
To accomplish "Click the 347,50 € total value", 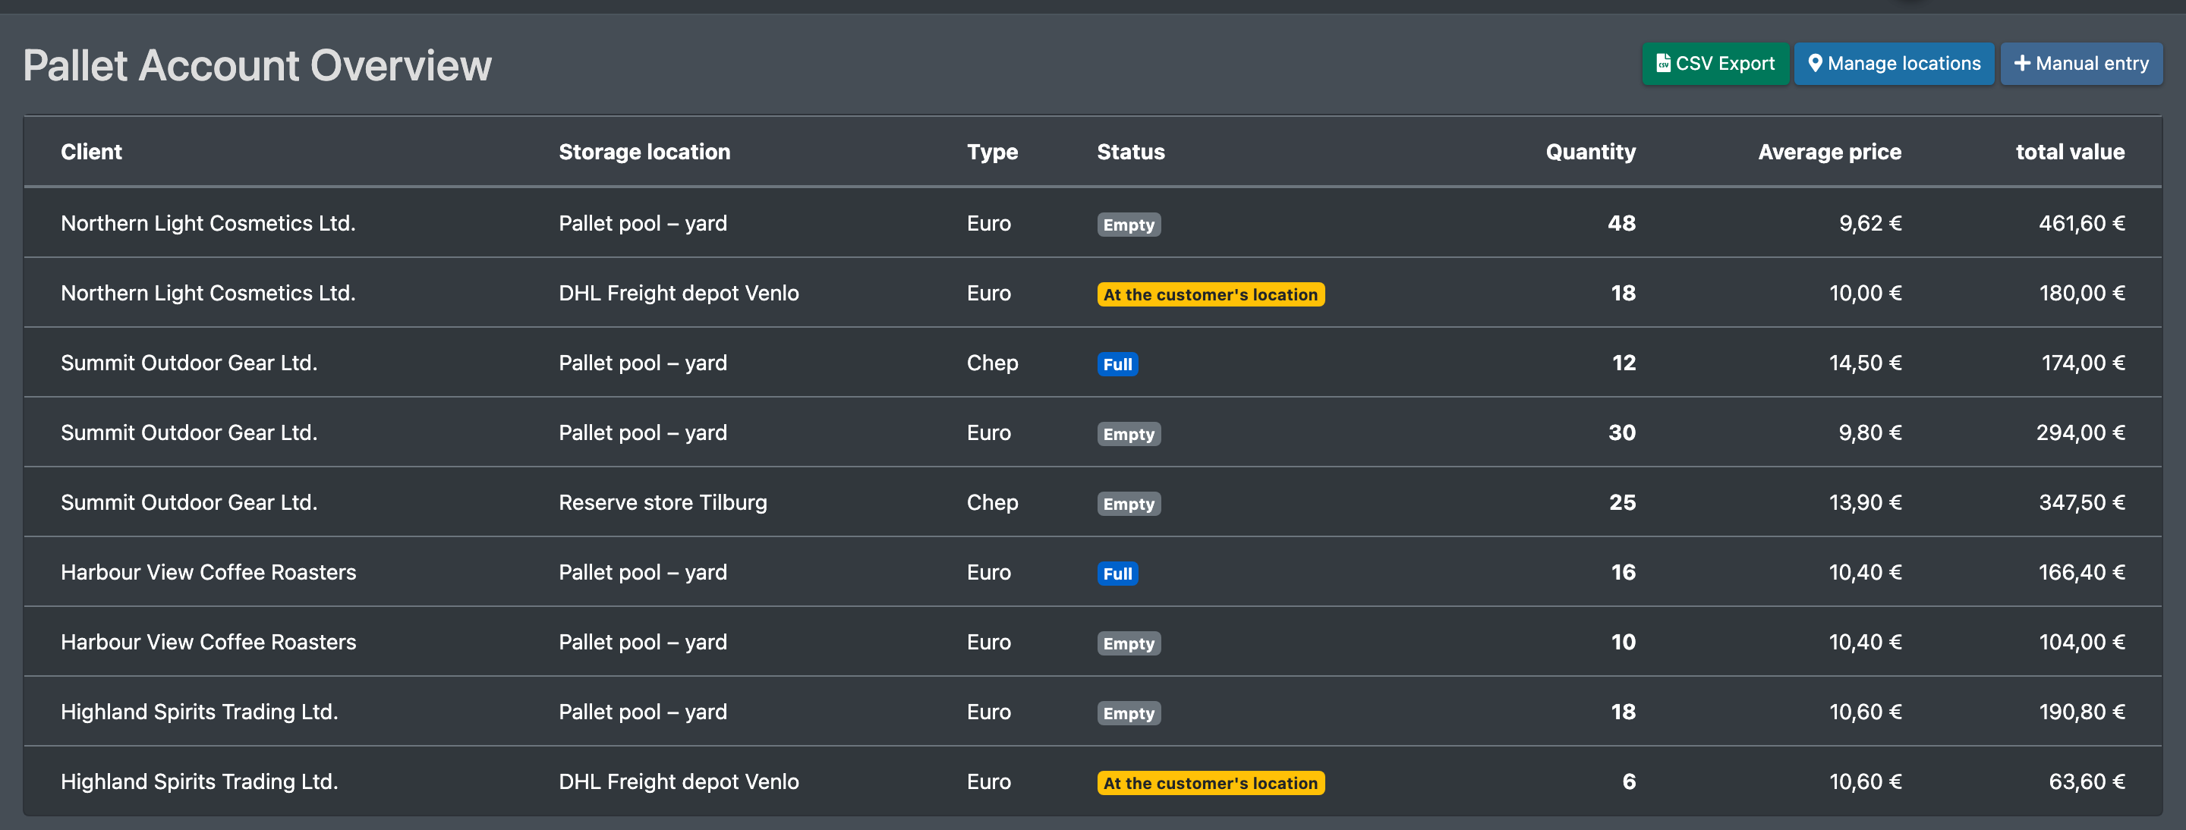I will click(2081, 503).
